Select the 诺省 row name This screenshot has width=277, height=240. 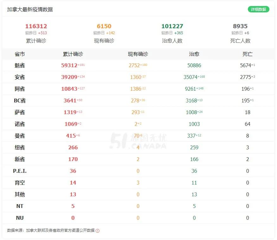(20, 124)
